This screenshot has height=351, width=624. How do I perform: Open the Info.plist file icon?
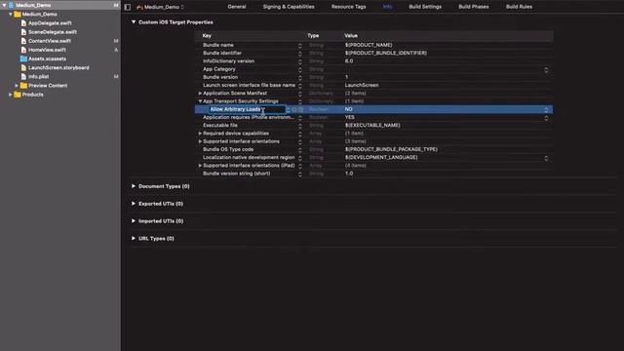23,76
